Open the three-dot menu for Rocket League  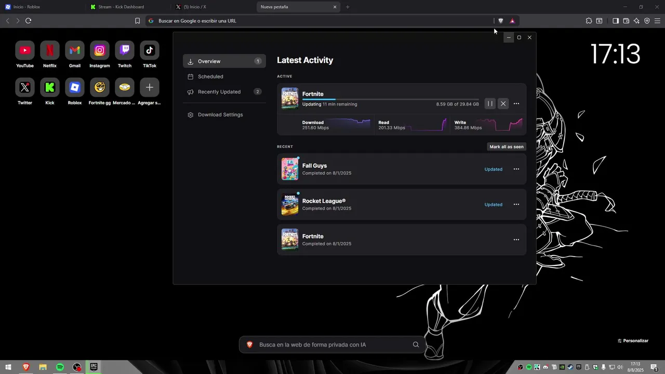(x=516, y=205)
